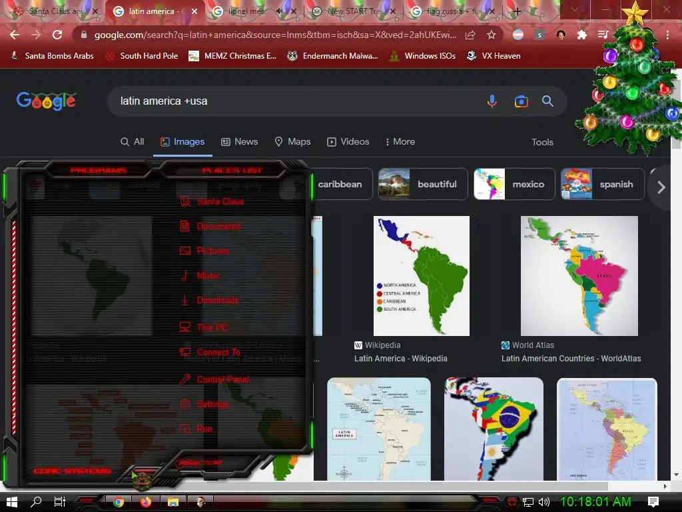Open Downloads from the start menu
The image size is (682, 512).
click(x=210, y=300)
